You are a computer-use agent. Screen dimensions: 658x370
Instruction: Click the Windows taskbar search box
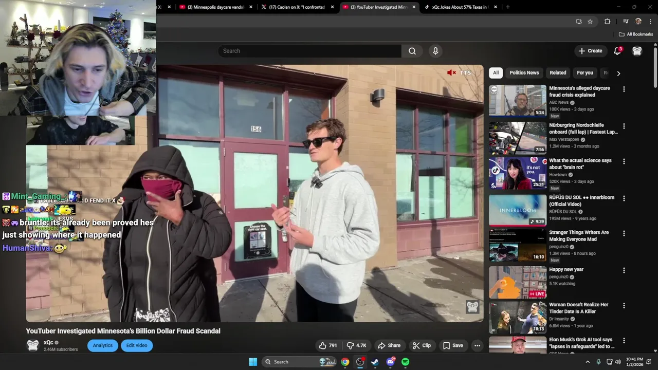tap(299, 362)
